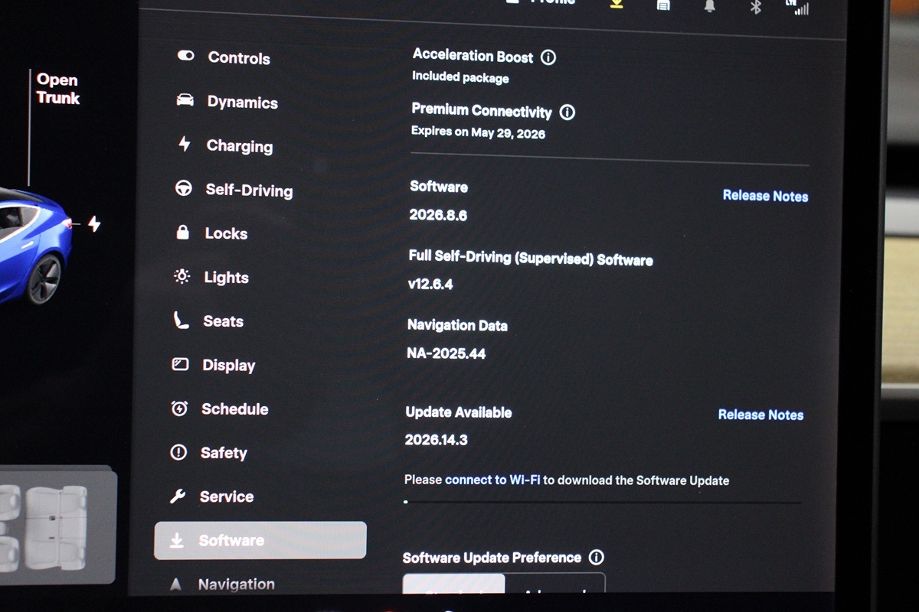Viewport: 919px width, 612px height.
Task: Tap the 'Premium Connectivity' label
Action: 482,110
